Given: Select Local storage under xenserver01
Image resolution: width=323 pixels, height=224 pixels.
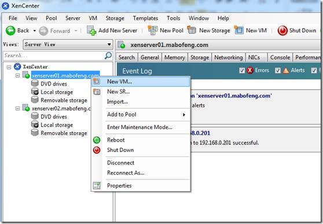Looking at the screenshot, I should click(x=57, y=92).
